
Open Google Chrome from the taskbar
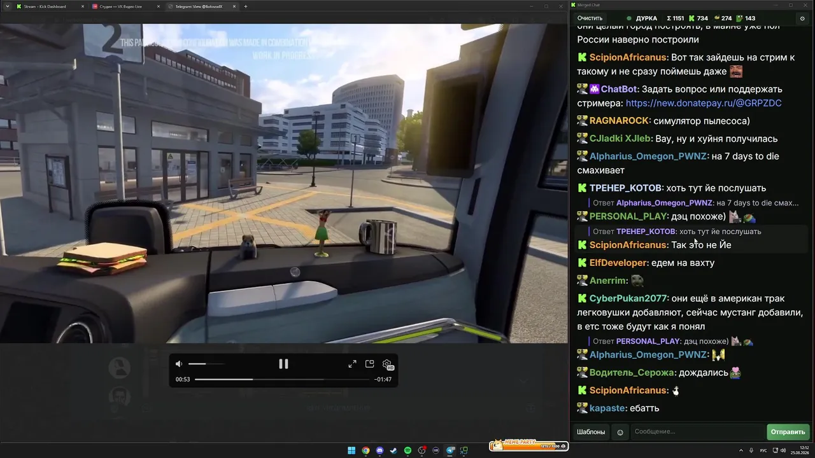point(365,451)
